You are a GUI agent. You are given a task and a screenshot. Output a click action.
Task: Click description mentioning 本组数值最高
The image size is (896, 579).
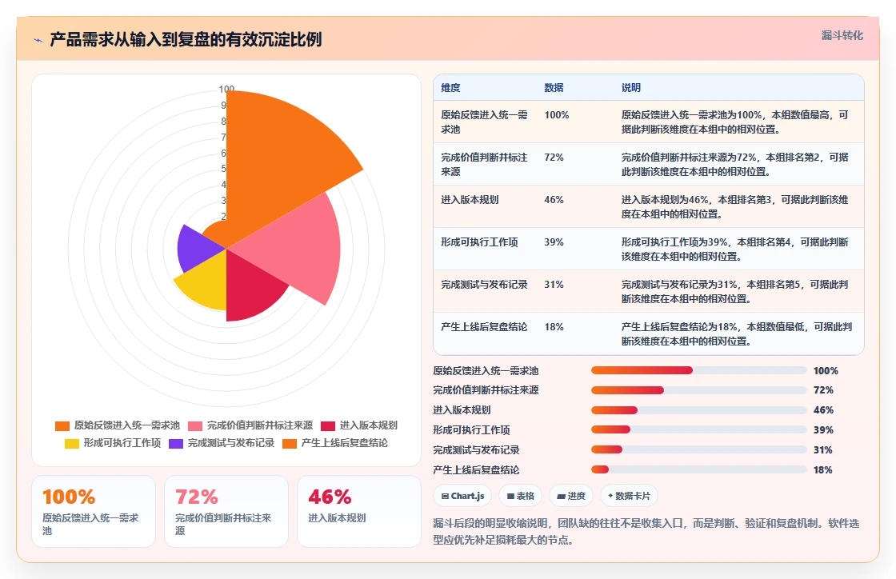735,122
